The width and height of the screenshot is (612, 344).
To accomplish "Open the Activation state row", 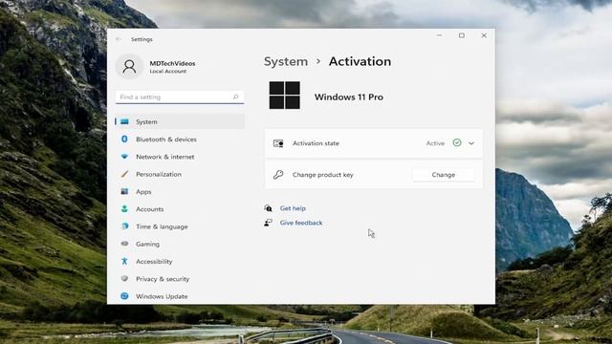I will pos(374,143).
